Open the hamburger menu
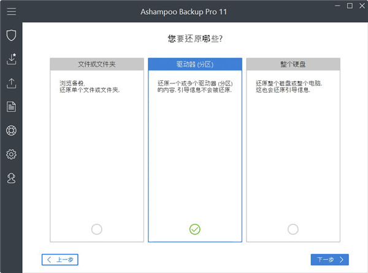368x273 pixels. (11, 11)
